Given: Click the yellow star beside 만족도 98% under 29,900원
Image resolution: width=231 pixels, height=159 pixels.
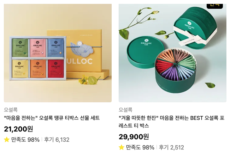Looking at the screenshot, I should coord(122,147).
